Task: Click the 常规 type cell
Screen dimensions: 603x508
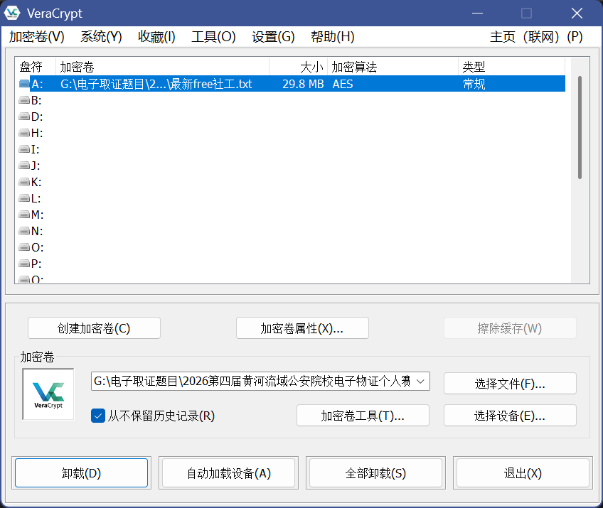Action: [474, 84]
